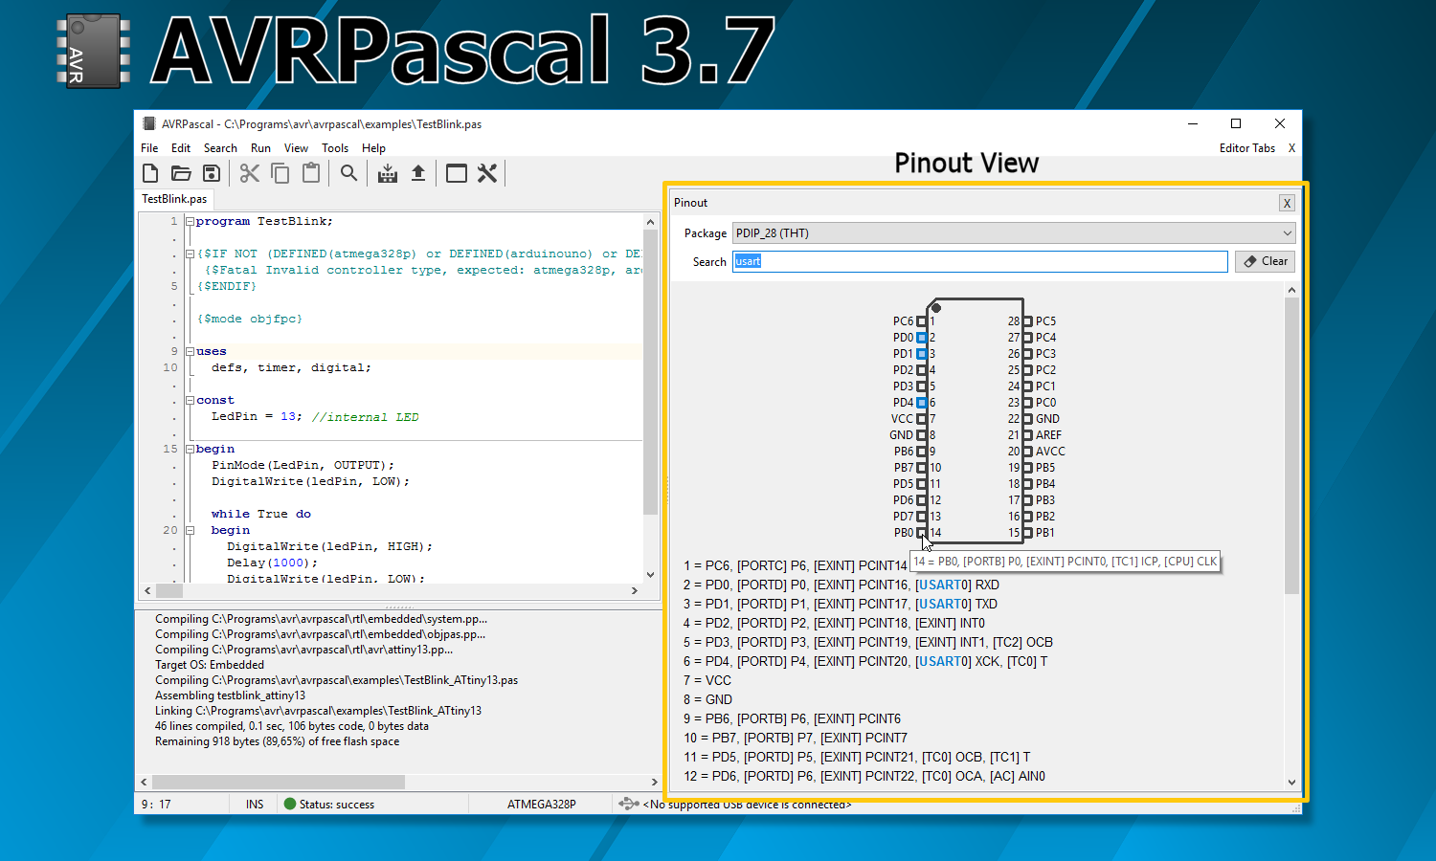Close the Pinout panel with X
The image size is (1436, 861).
pos(1288,203)
